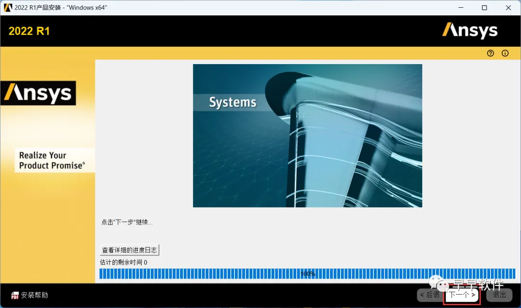Maximize the installer window
The height and width of the screenshot is (308, 521).
click(484, 7)
